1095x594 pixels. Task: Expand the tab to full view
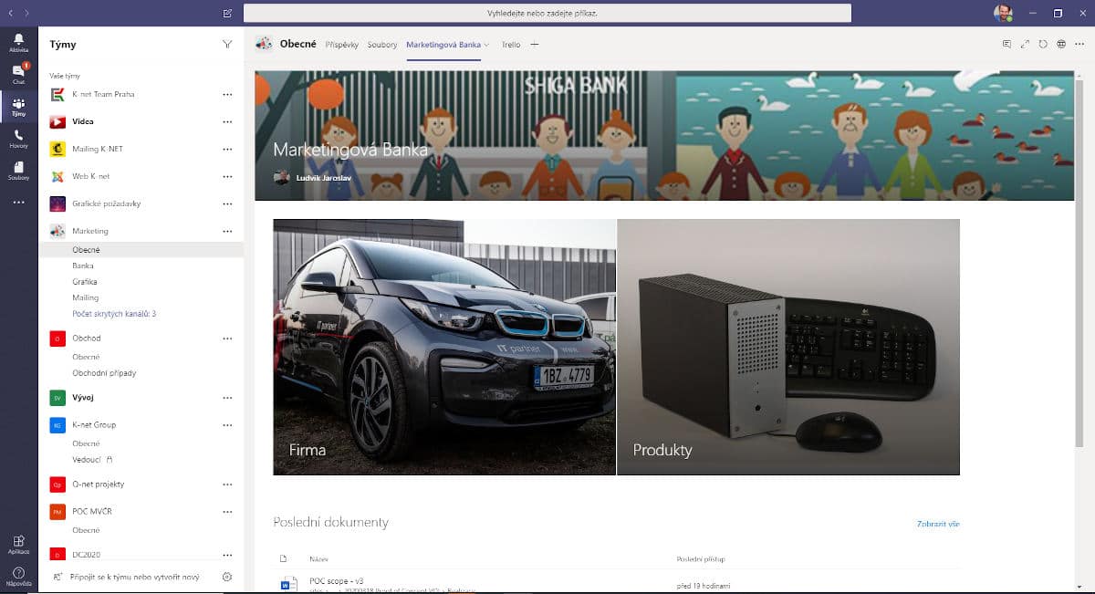coord(1026,44)
